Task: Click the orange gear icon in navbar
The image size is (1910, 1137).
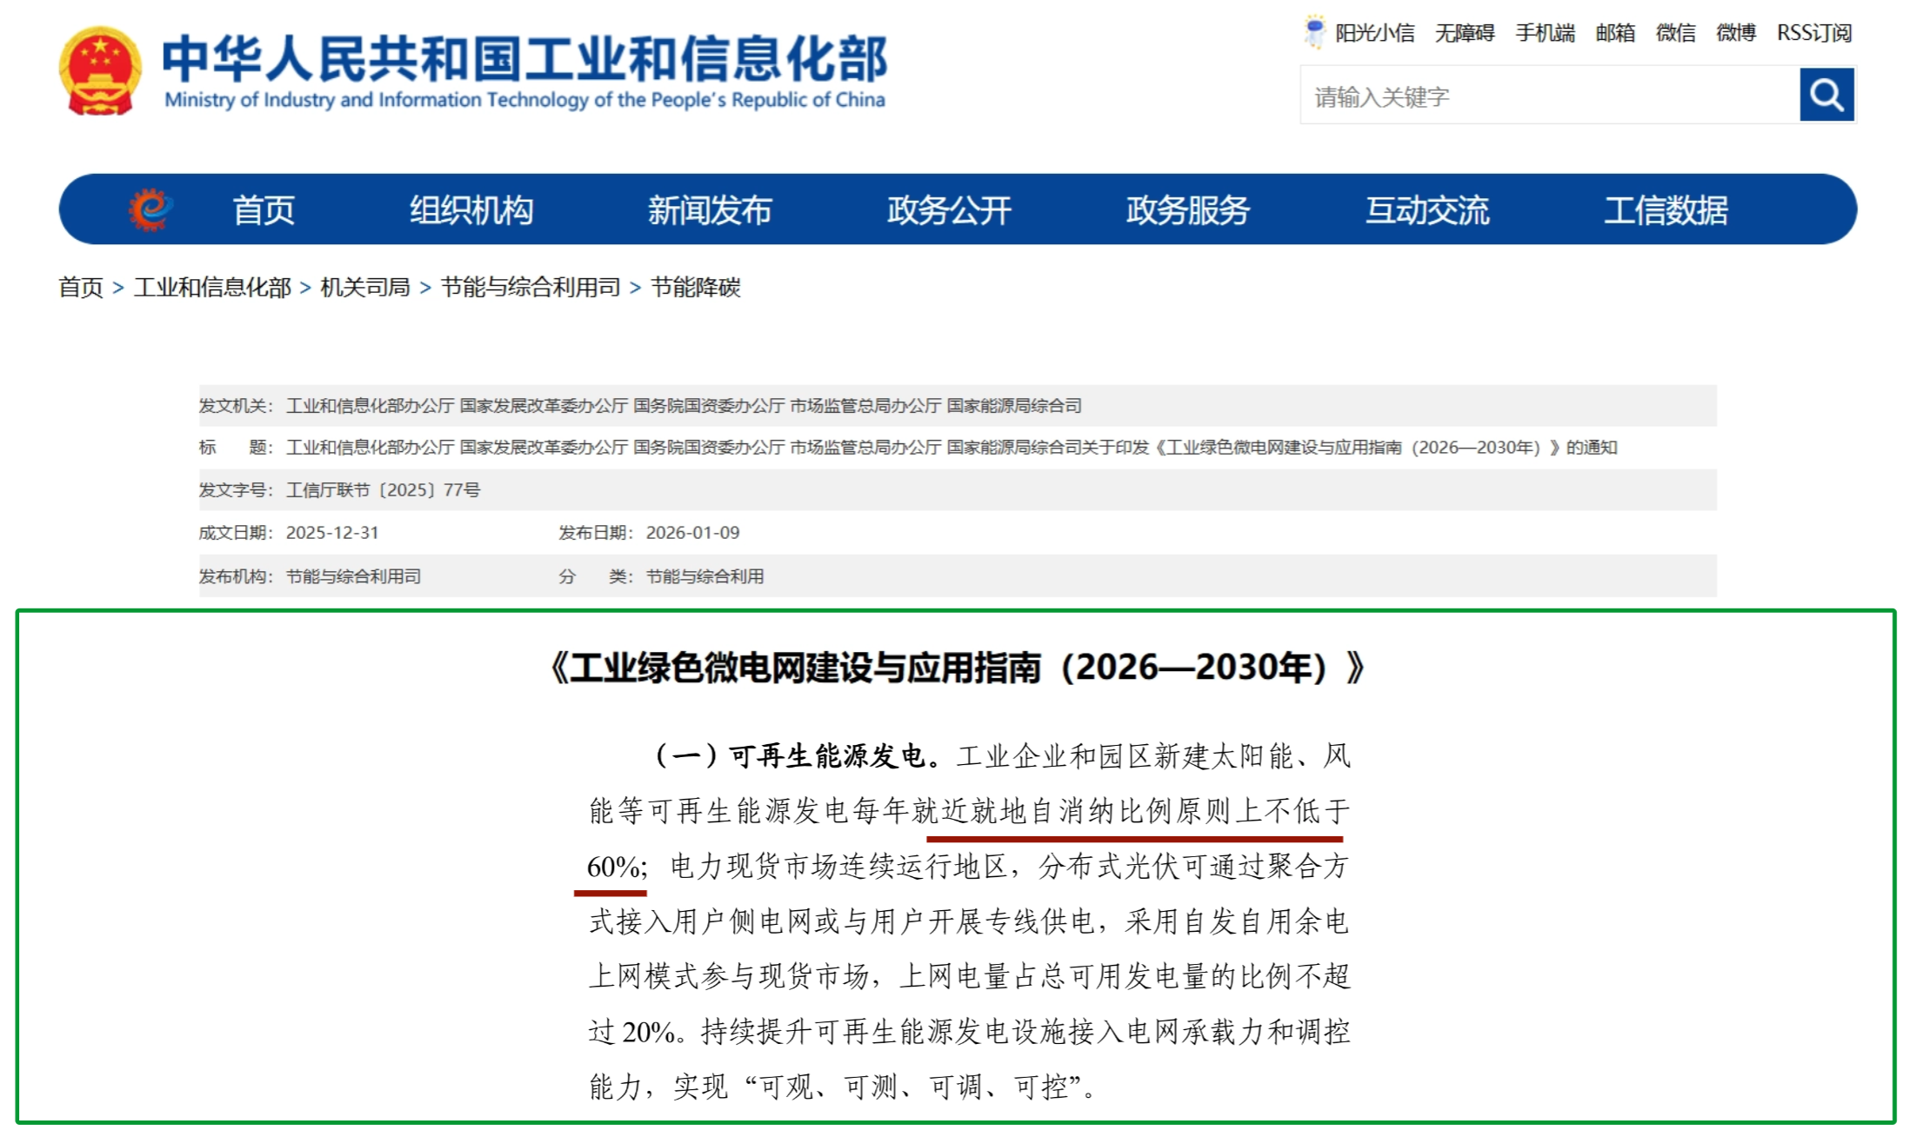Action: (150, 209)
